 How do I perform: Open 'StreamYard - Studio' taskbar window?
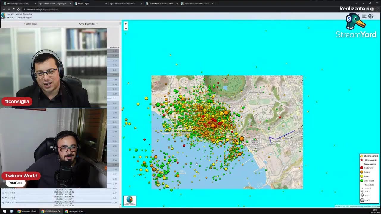pyautogui.click(x=27, y=211)
